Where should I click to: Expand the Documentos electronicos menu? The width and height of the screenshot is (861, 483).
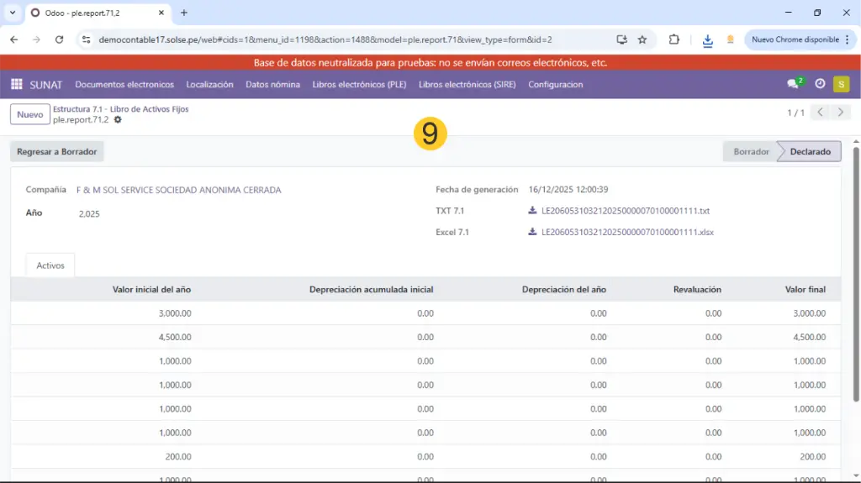124,84
